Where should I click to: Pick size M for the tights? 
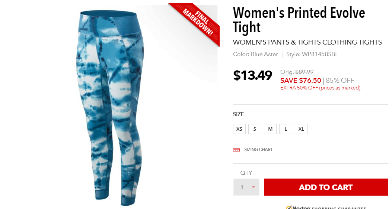click(270, 129)
